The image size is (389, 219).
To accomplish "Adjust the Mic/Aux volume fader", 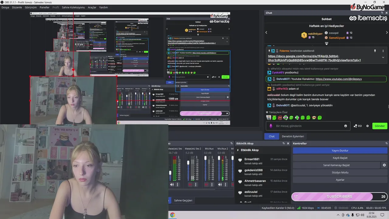I will [x=205, y=158].
